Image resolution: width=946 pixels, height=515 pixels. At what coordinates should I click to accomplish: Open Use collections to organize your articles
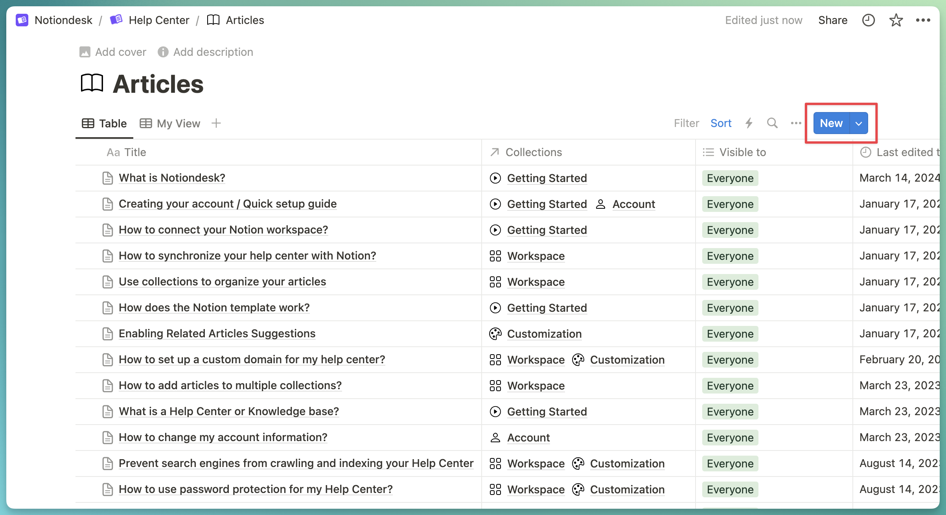(x=223, y=282)
